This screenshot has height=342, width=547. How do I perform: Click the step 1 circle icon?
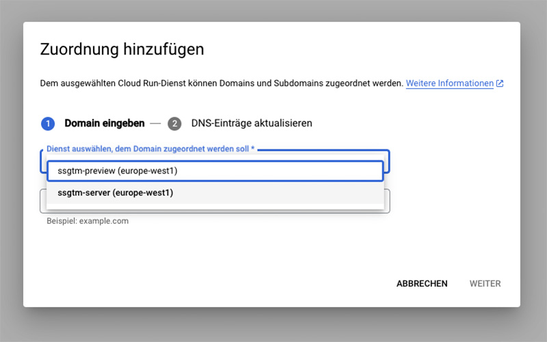48,124
